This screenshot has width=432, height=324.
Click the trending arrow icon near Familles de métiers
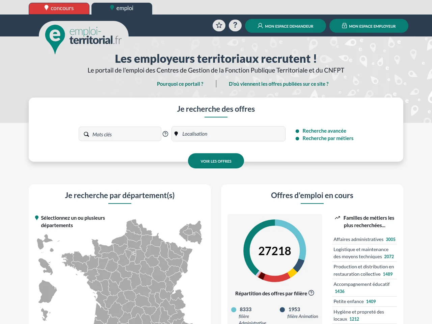pos(337,218)
